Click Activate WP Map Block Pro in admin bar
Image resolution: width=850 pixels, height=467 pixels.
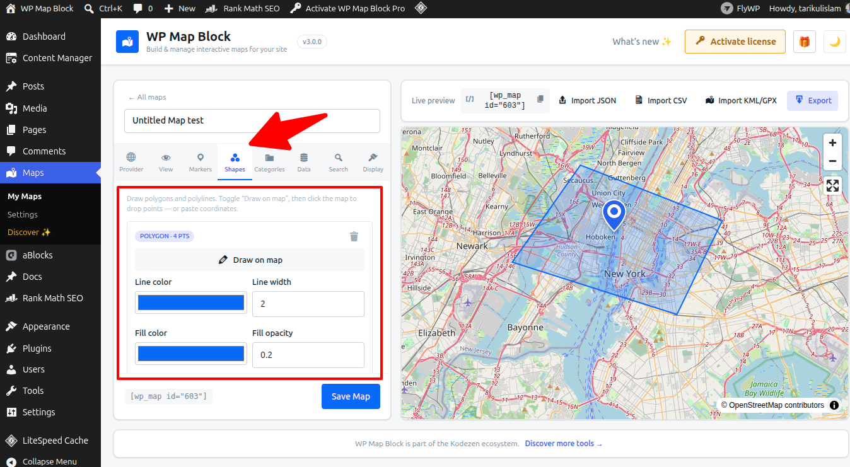[x=348, y=8]
